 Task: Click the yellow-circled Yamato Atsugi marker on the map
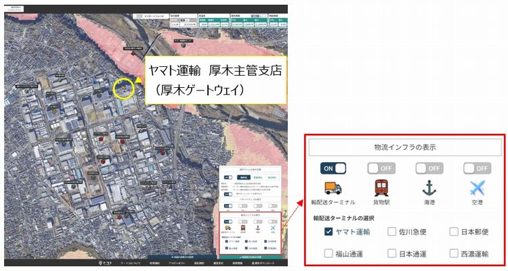click(x=124, y=89)
